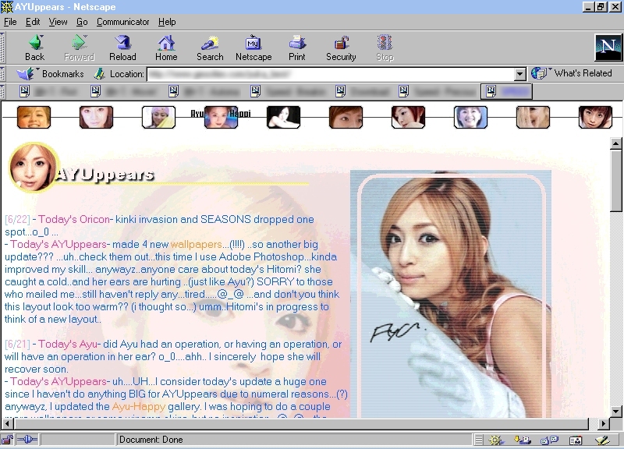This screenshot has width=624, height=449.
Task: Expand the Location URL dropdown arrow
Action: pos(520,74)
